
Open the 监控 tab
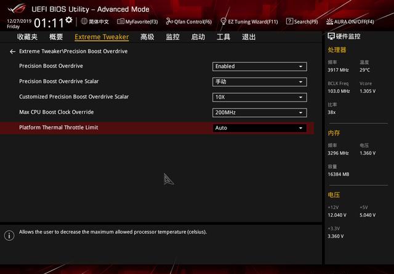(172, 37)
